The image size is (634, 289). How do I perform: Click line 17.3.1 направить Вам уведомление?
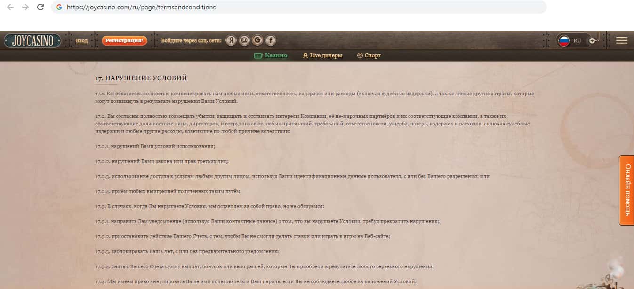[267, 221]
